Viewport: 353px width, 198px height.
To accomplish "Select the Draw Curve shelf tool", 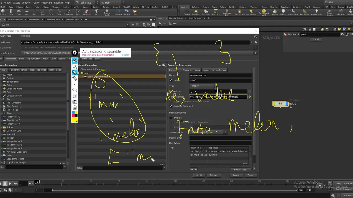I will pos(68,12).
